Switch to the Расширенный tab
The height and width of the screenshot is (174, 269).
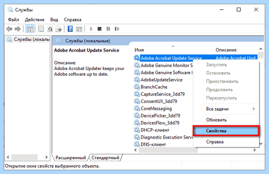[x=71, y=158]
